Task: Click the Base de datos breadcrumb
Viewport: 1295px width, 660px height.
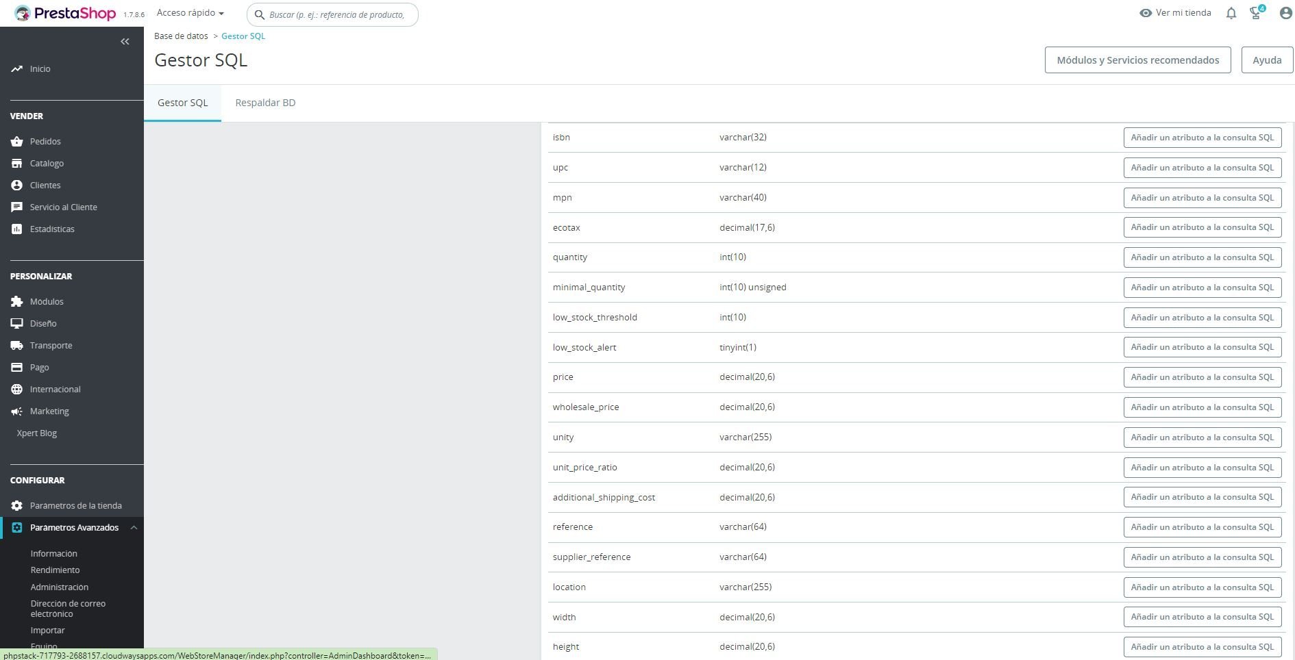Action: coord(181,36)
